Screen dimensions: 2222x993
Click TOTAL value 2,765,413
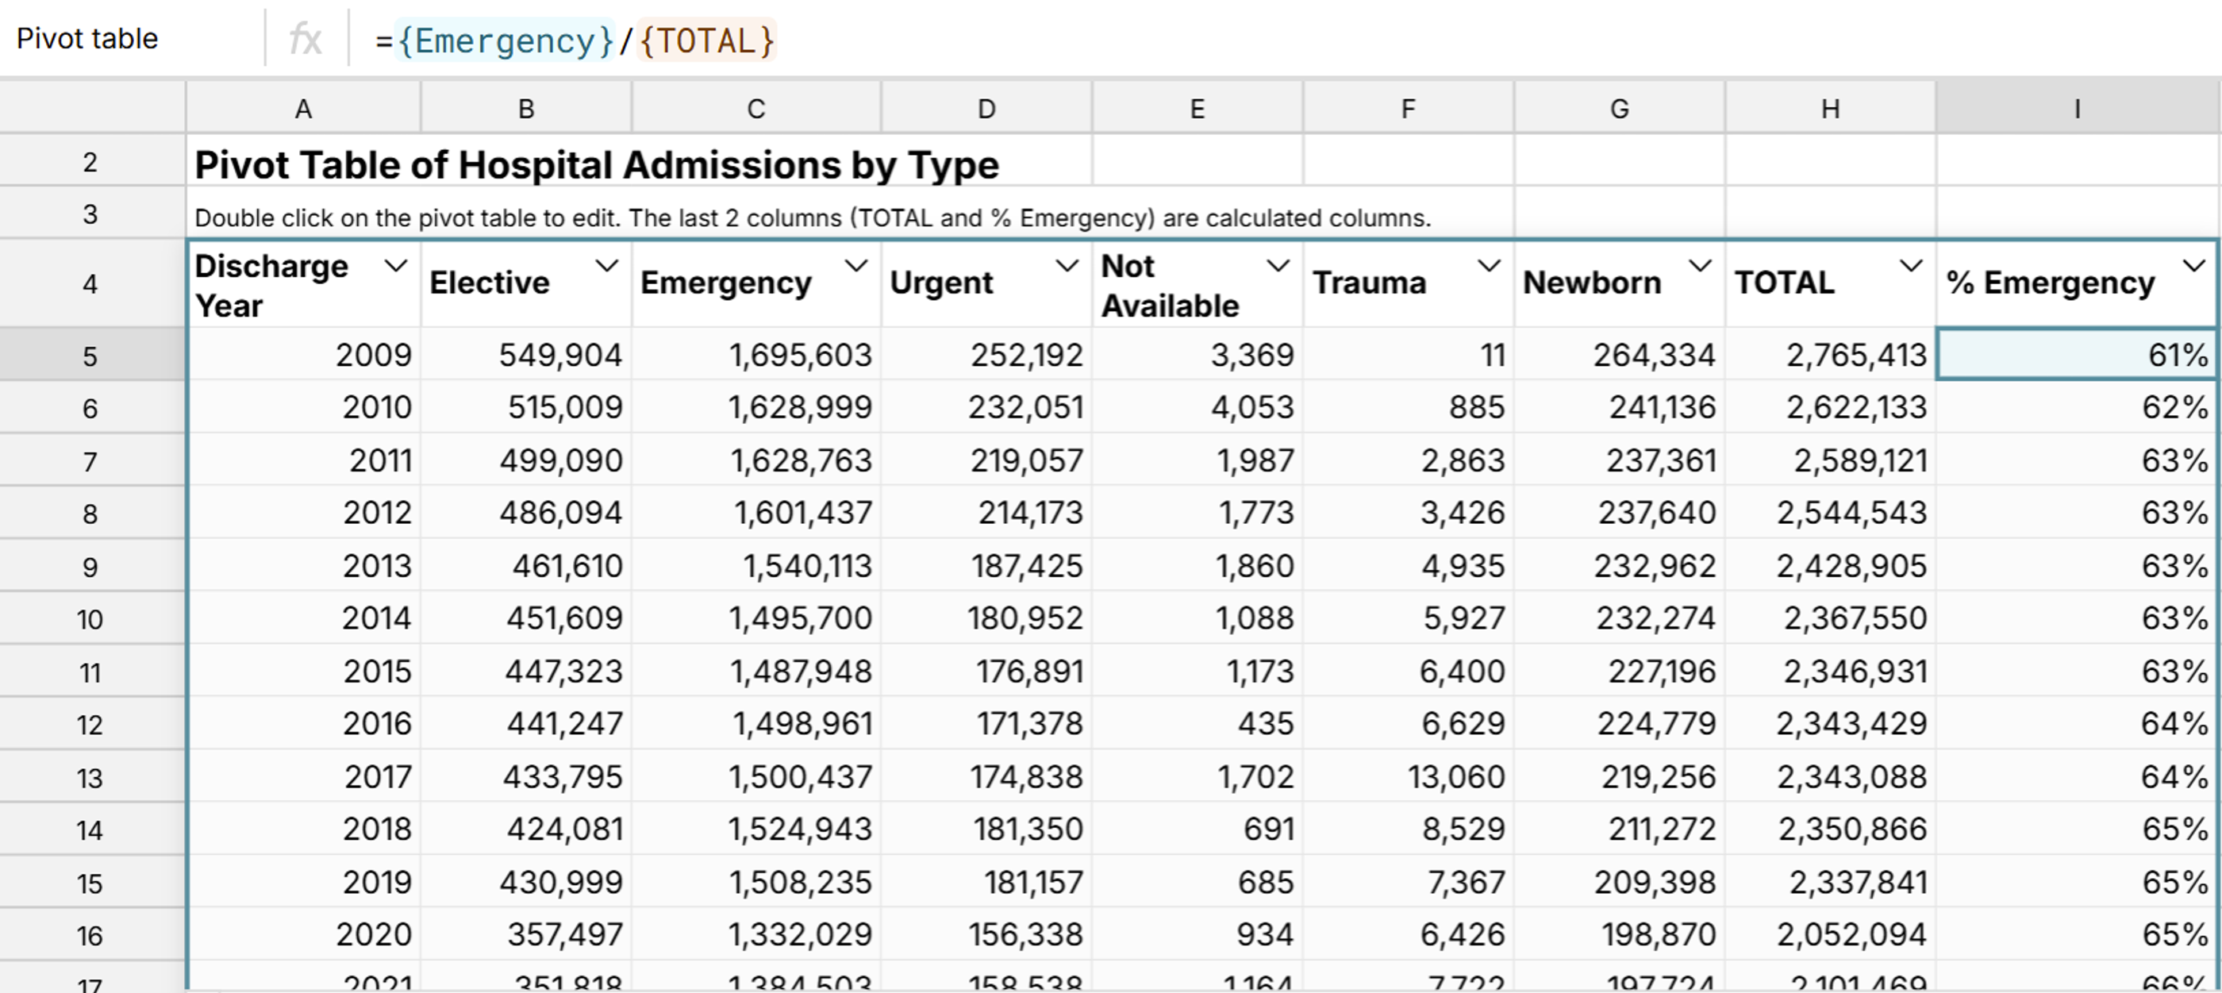tap(1831, 354)
